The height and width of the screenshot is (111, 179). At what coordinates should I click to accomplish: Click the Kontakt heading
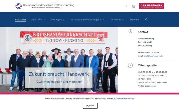pos(143,32)
